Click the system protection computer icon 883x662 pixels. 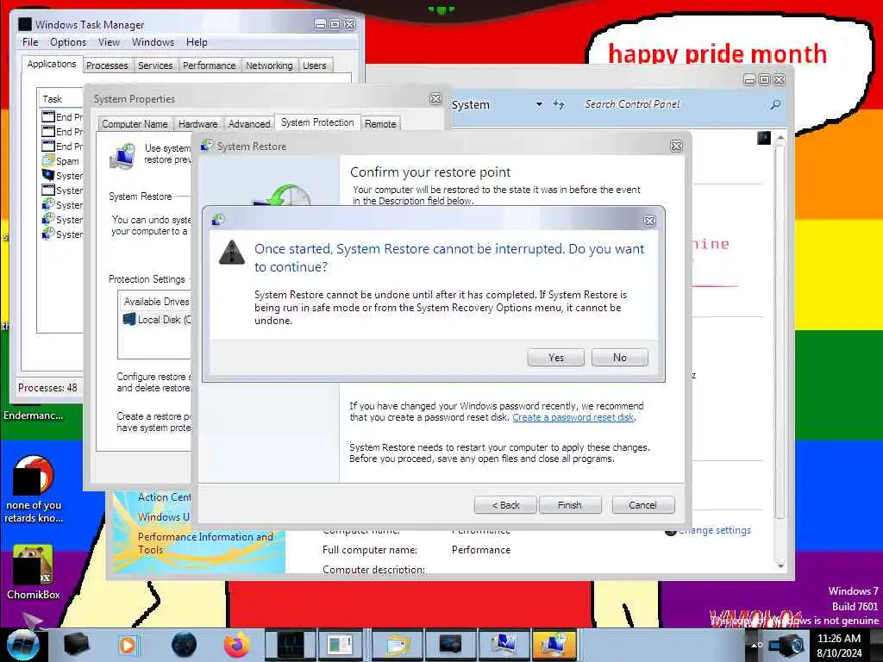pyautogui.click(x=122, y=157)
